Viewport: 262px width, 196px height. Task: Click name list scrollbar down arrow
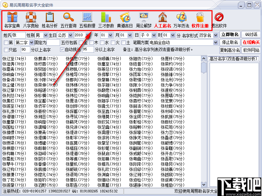[204, 184]
